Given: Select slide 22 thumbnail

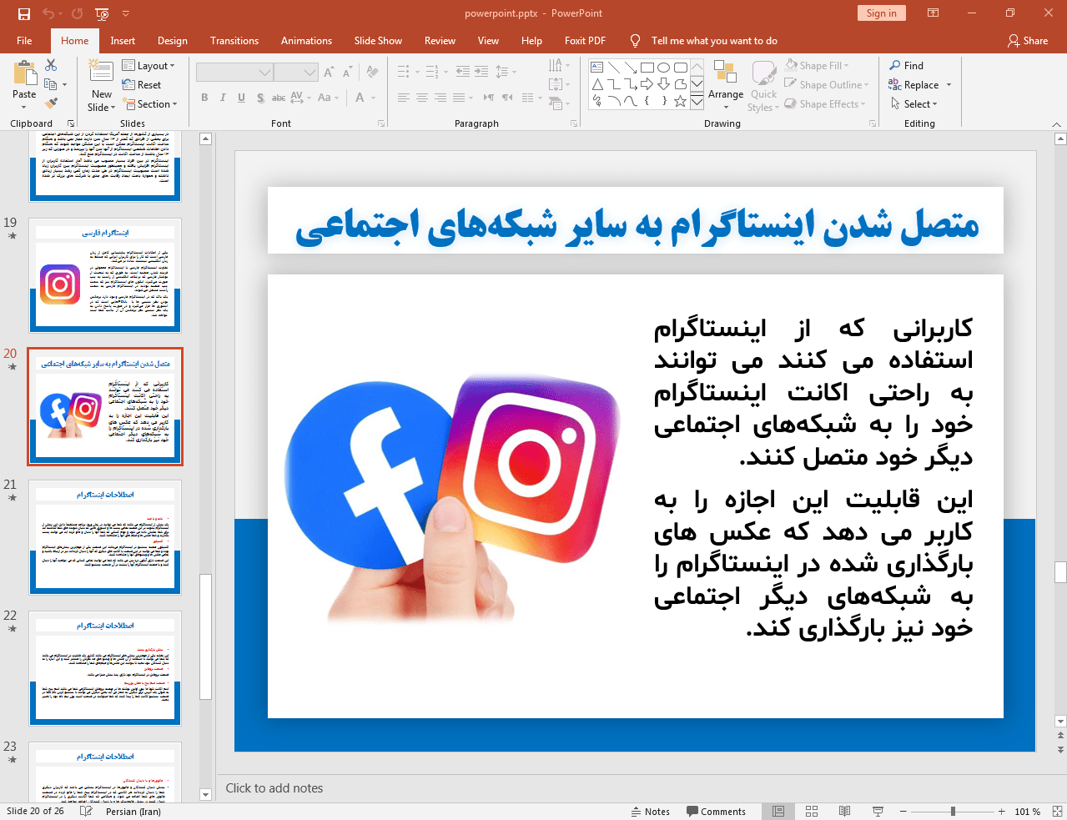Looking at the screenshot, I should click(x=105, y=668).
